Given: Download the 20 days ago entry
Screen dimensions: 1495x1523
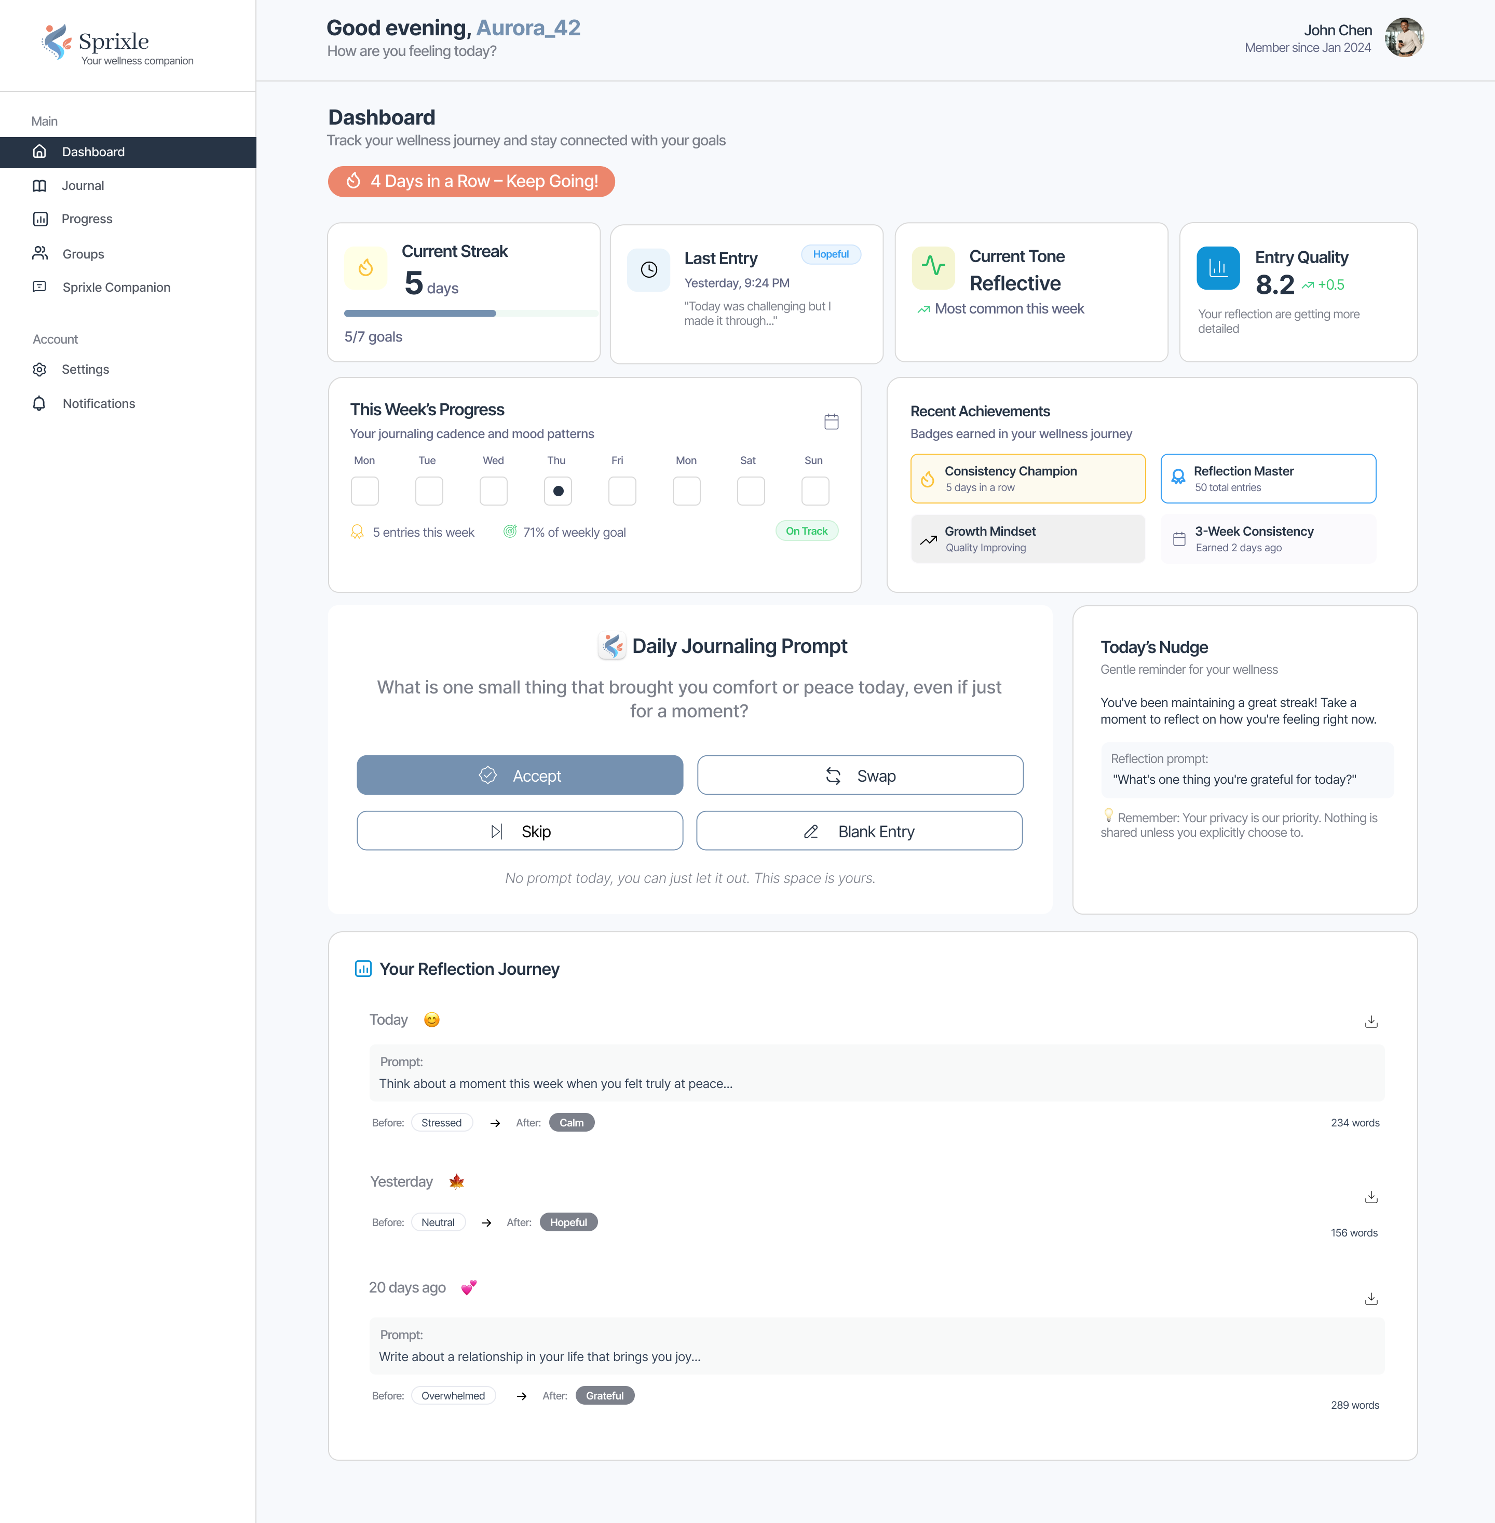Looking at the screenshot, I should tap(1370, 1298).
